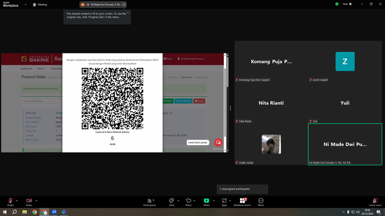Image resolution: width=385 pixels, height=216 pixels.
Task: Select the zoom baa04 tile avatar
Action: [345, 61]
